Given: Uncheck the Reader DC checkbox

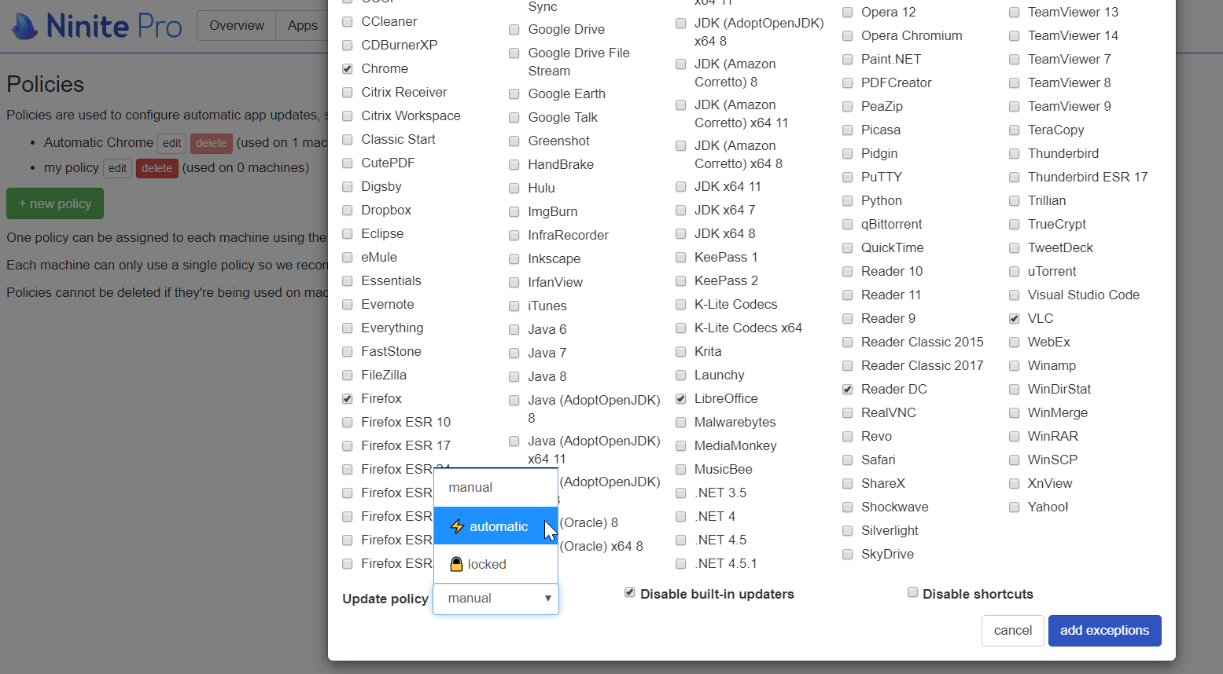Looking at the screenshot, I should [847, 390].
